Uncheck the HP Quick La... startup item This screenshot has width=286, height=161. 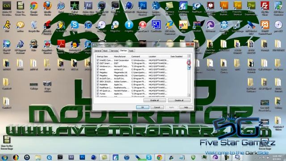point(98,90)
